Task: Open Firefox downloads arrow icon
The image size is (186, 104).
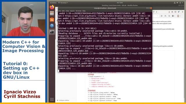Action: coord(169,12)
